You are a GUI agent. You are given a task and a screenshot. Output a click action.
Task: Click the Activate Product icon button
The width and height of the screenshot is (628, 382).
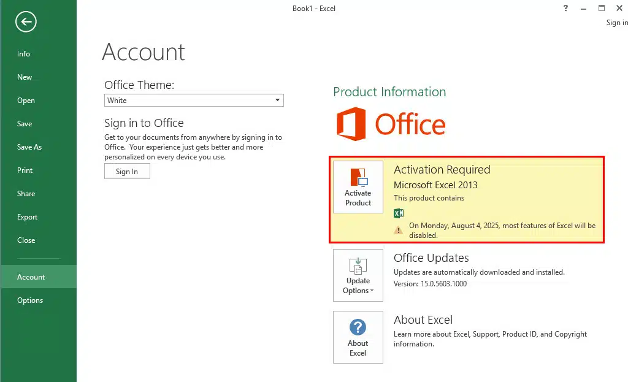pos(358,187)
